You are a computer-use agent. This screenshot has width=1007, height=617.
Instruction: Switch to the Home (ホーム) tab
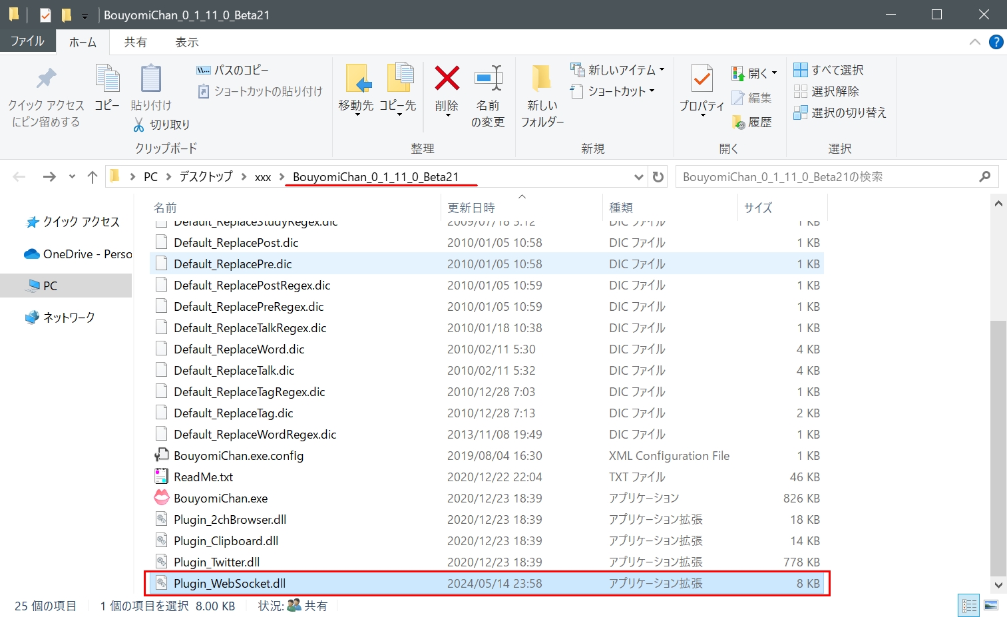[x=83, y=42]
